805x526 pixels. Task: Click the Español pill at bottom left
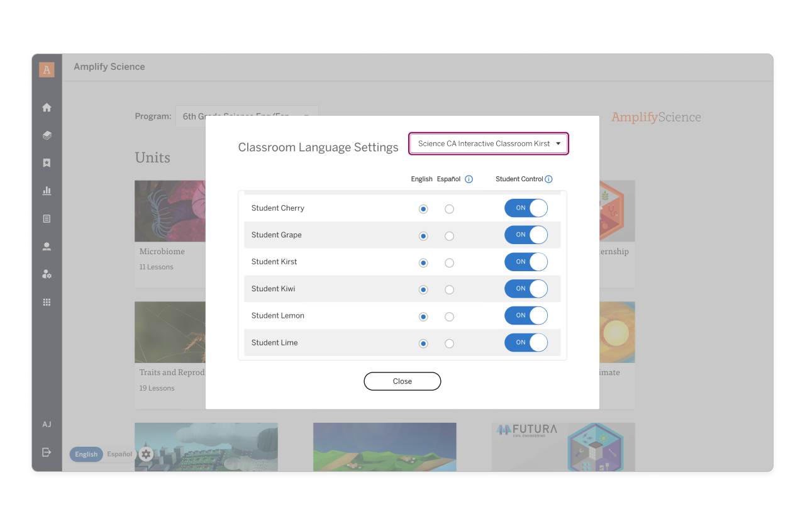click(x=119, y=454)
